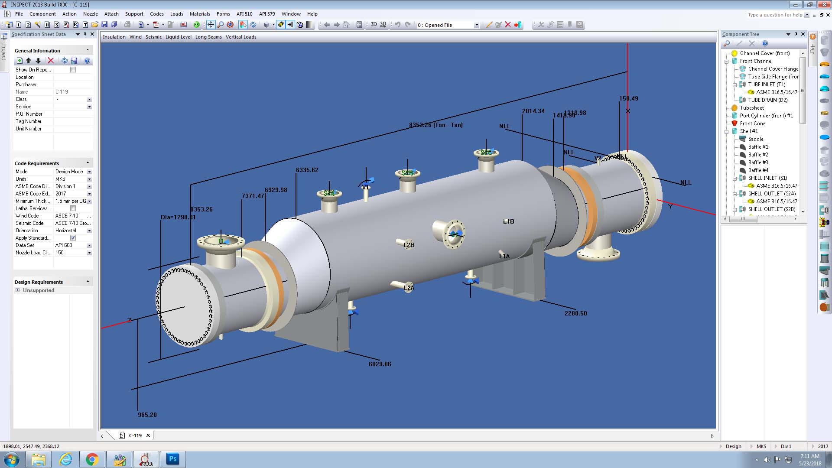Click the Wind tab in viewport
The image size is (832, 468).
coord(135,36)
